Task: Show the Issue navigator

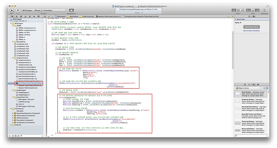Action: pyautogui.click(x=25, y=16)
